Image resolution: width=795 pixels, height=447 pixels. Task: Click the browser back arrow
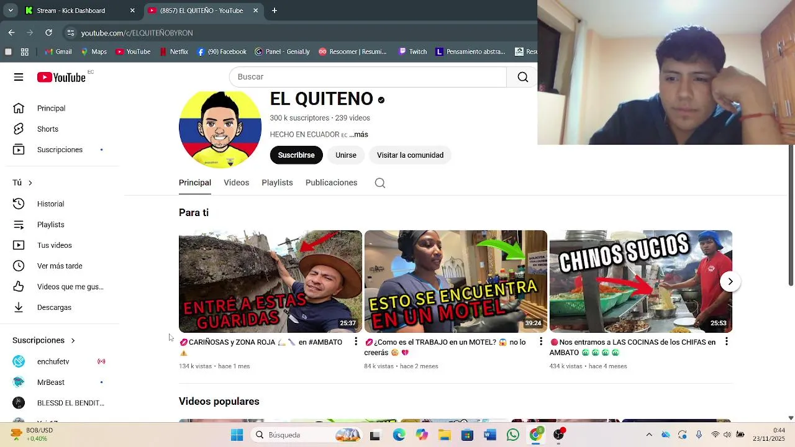tap(11, 32)
